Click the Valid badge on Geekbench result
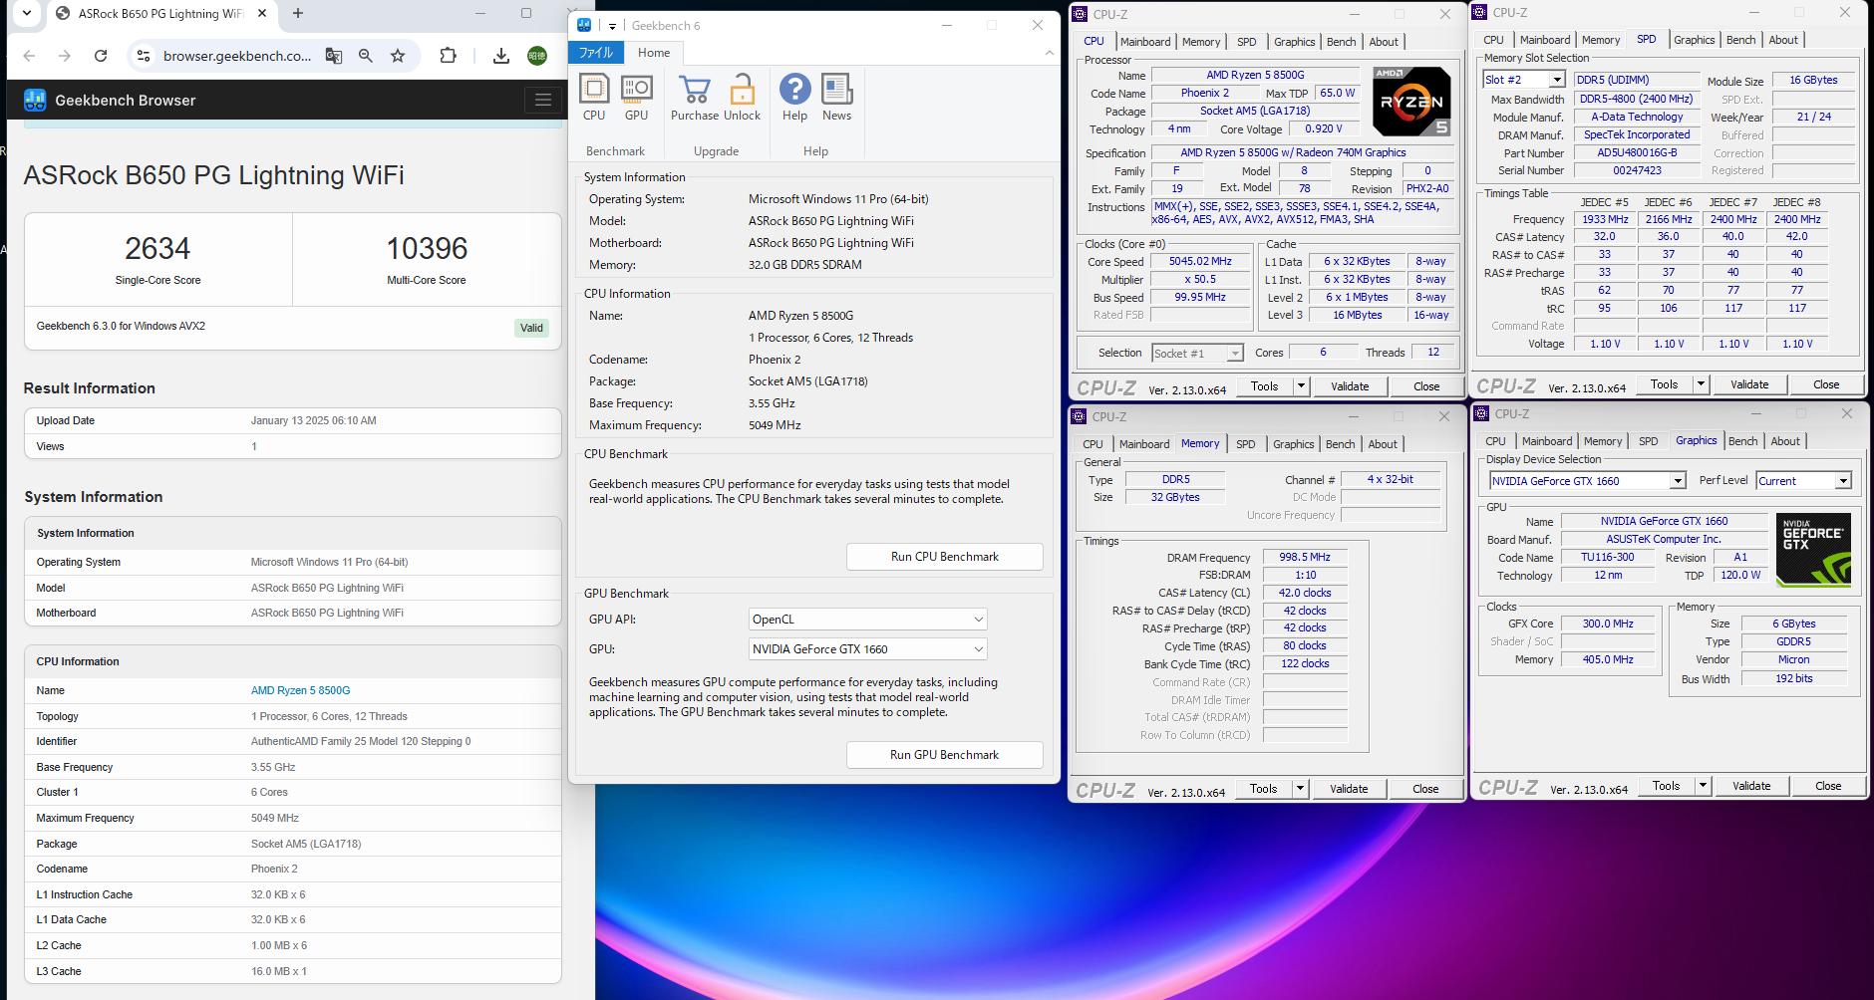Image resolution: width=1874 pixels, height=1000 pixels. click(x=531, y=328)
